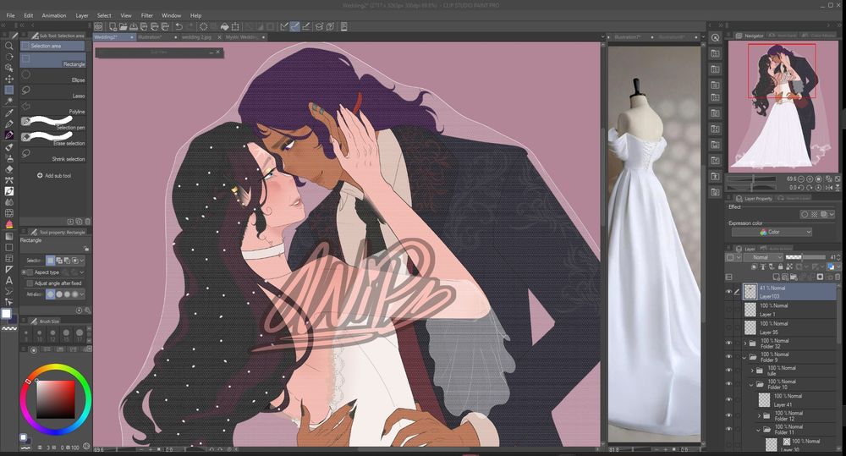Select the Layer 41 row

coord(789,400)
